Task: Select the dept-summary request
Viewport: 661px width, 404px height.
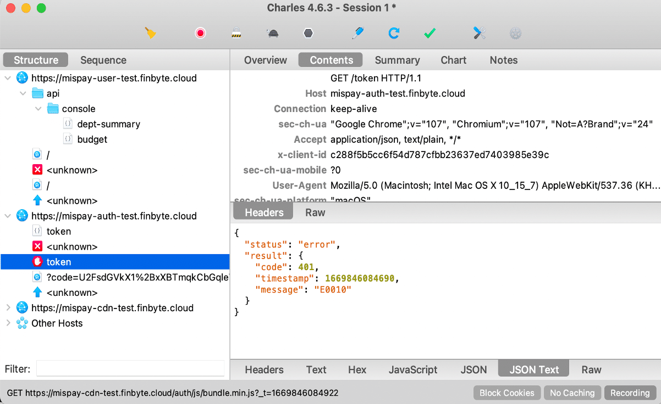Action: [108, 124]
